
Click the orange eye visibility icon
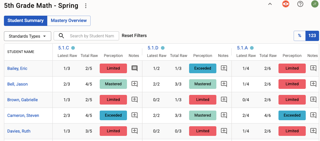pyautogui.click(x=286, y=4)
